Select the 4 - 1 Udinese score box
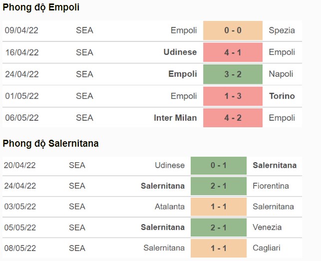The image size is (321, 261). tap(233, 52)
